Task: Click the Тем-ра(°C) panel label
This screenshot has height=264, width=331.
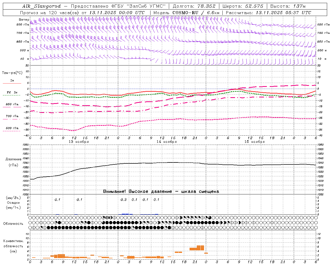Action: (x=12, y=73)
